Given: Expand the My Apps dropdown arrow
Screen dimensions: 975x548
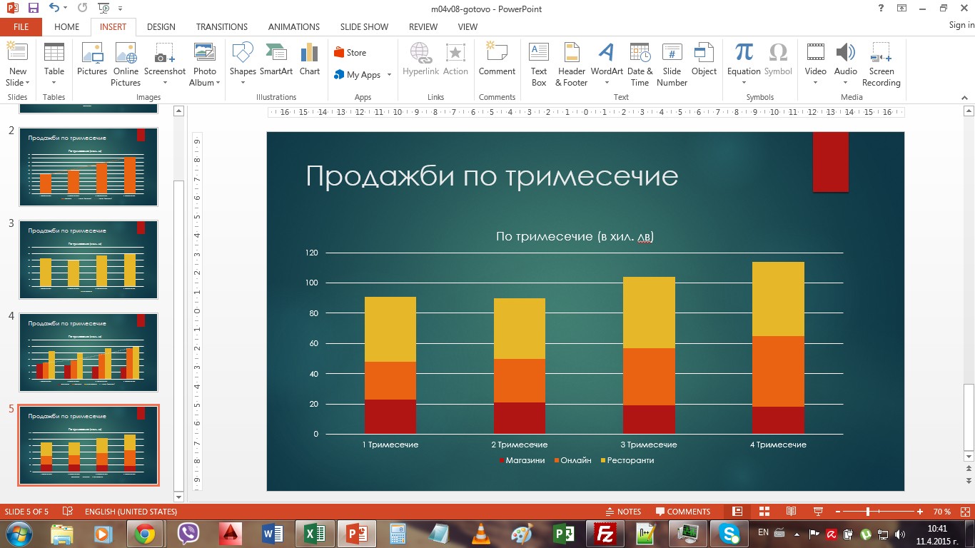Looking at the screenshot, I should click(389, 75).
